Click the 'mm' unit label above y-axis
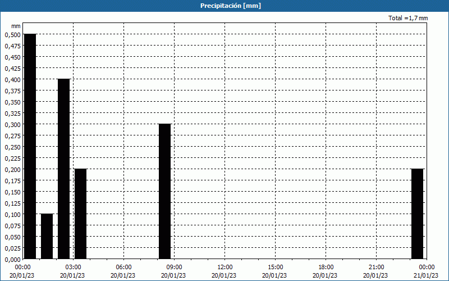Screen dimensions: 449x281 point(16,26)
